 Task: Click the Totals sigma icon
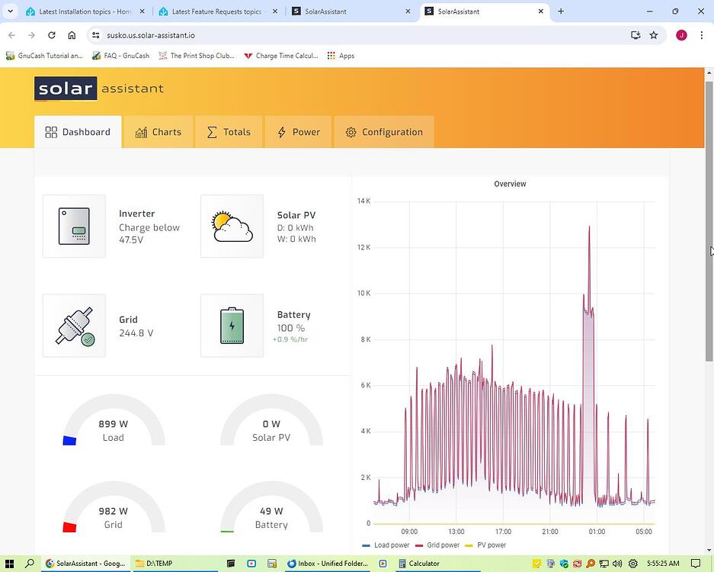213,131
